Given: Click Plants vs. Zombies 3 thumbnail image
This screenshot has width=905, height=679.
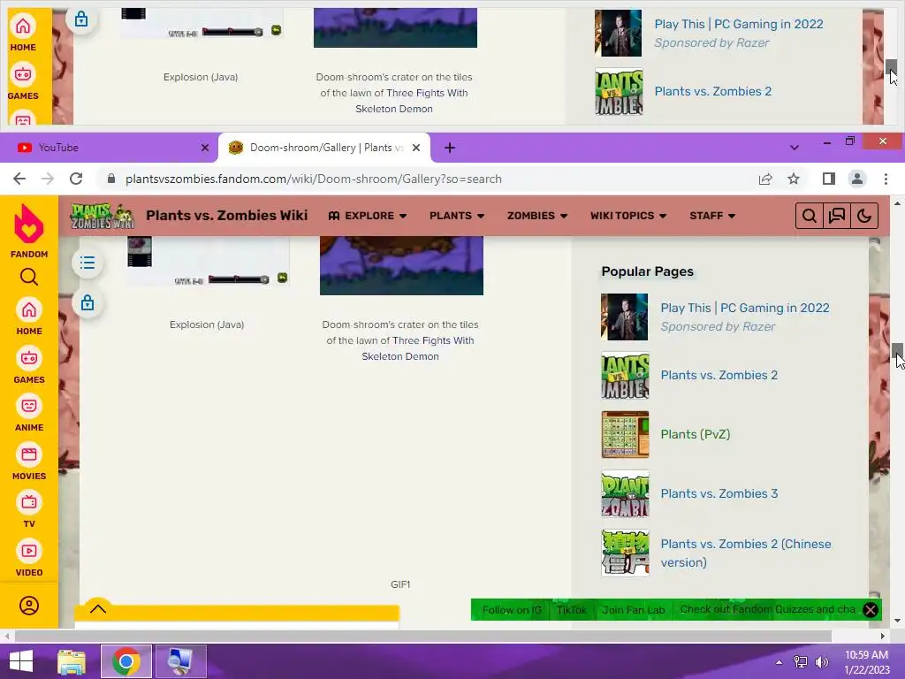Looking at the screenshot, I should click(625, 493).
